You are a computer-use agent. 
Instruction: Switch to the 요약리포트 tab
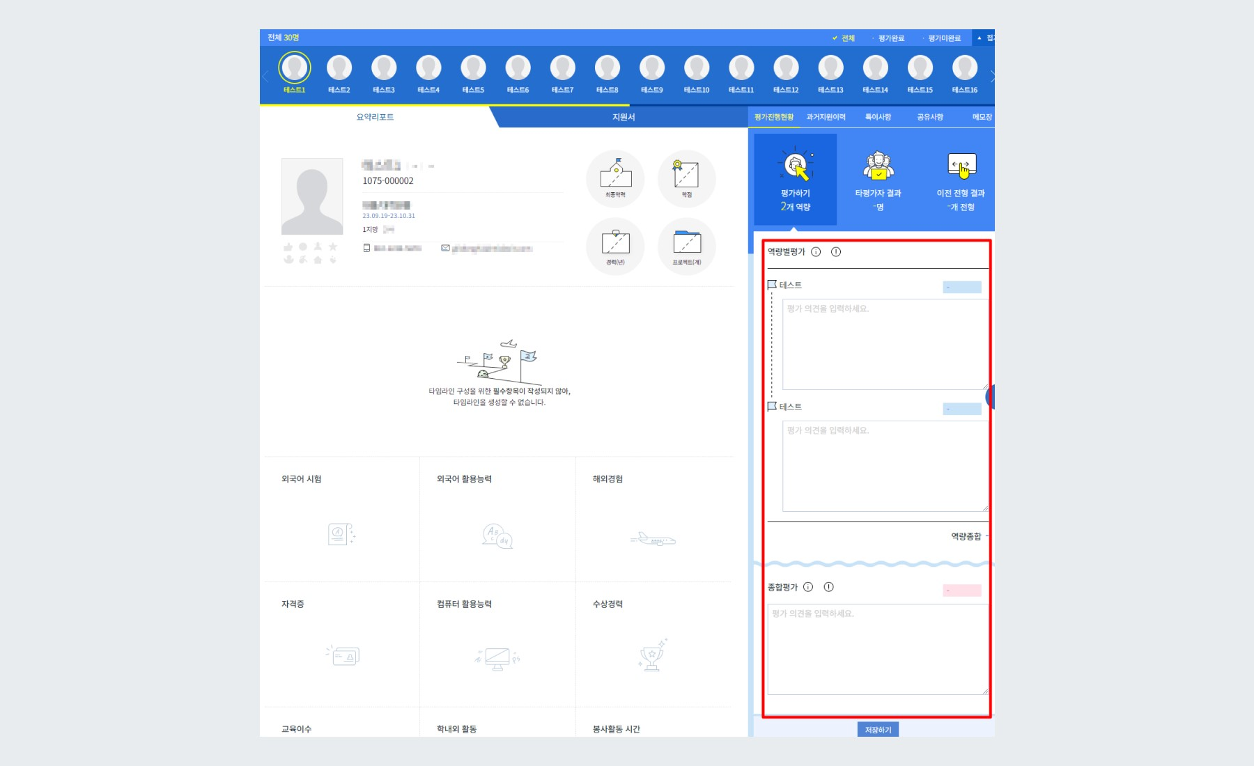(375, 117)
